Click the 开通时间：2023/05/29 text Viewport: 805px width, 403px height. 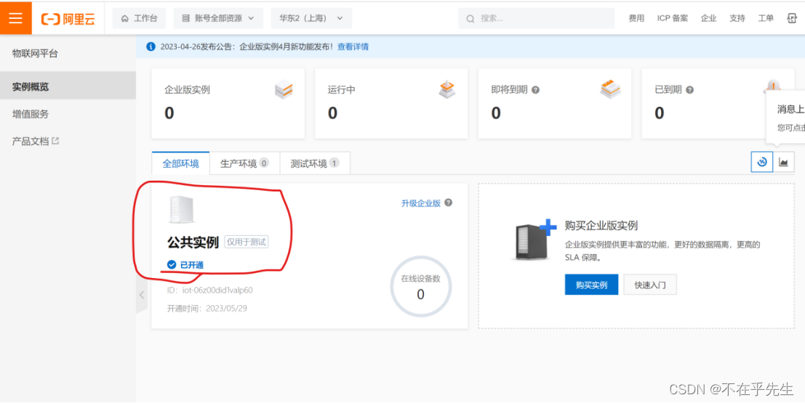(207, 309)
